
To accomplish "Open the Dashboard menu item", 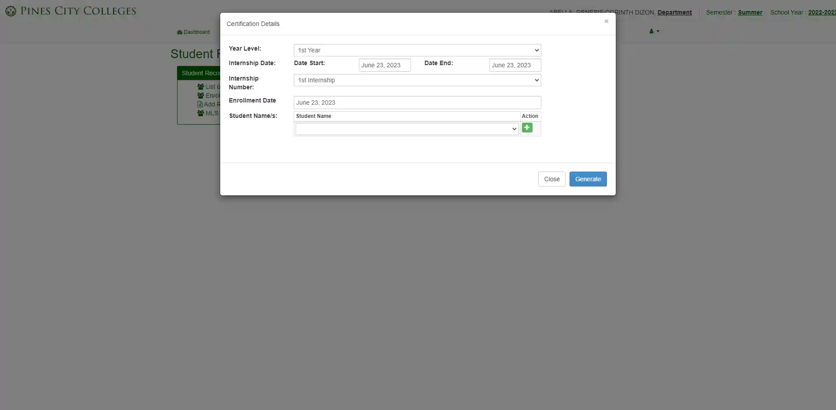I will [x=193, y=32].
